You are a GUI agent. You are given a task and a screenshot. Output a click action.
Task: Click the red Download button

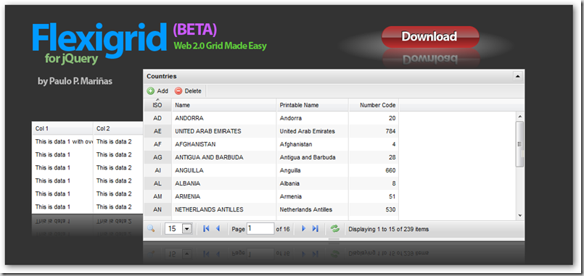point(430,36)
